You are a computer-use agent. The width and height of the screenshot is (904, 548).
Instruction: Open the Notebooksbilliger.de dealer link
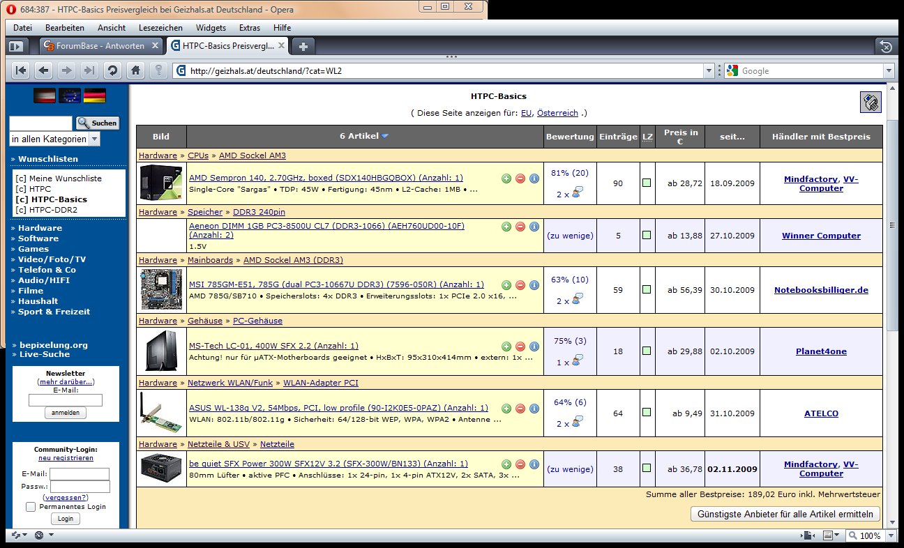coord(821,290)
